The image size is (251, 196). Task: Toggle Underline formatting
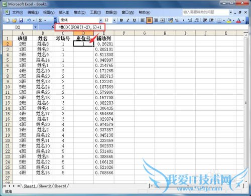134,21
